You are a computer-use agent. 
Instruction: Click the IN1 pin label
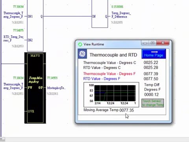[x=30, y=17]
